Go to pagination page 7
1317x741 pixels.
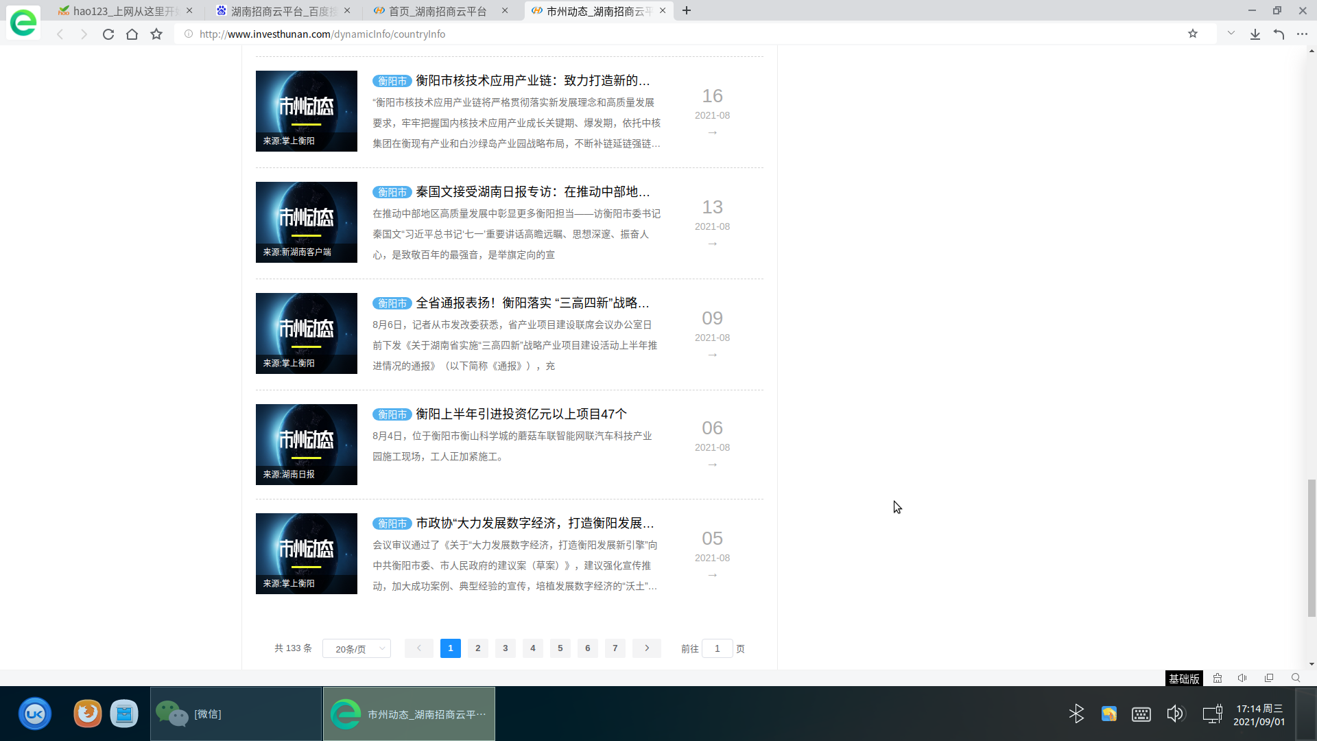(615, 648)
